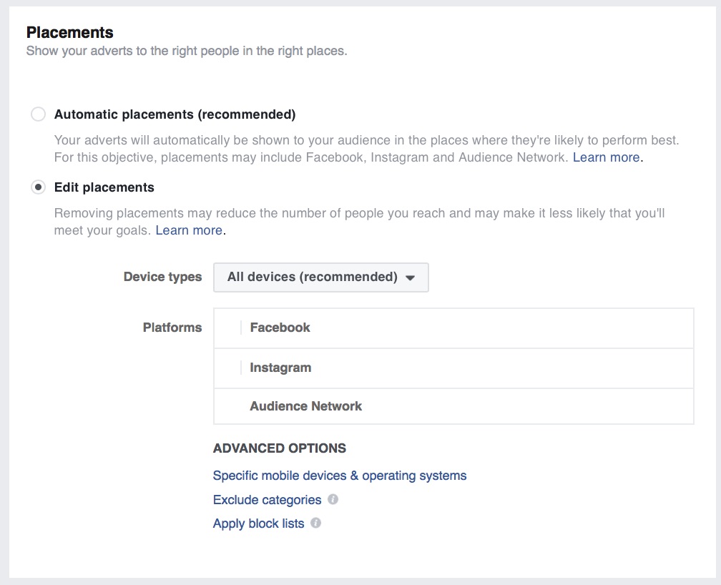Screen dimensions: 721x585
Task: Click the Device types label
Action: pos(163,277)
